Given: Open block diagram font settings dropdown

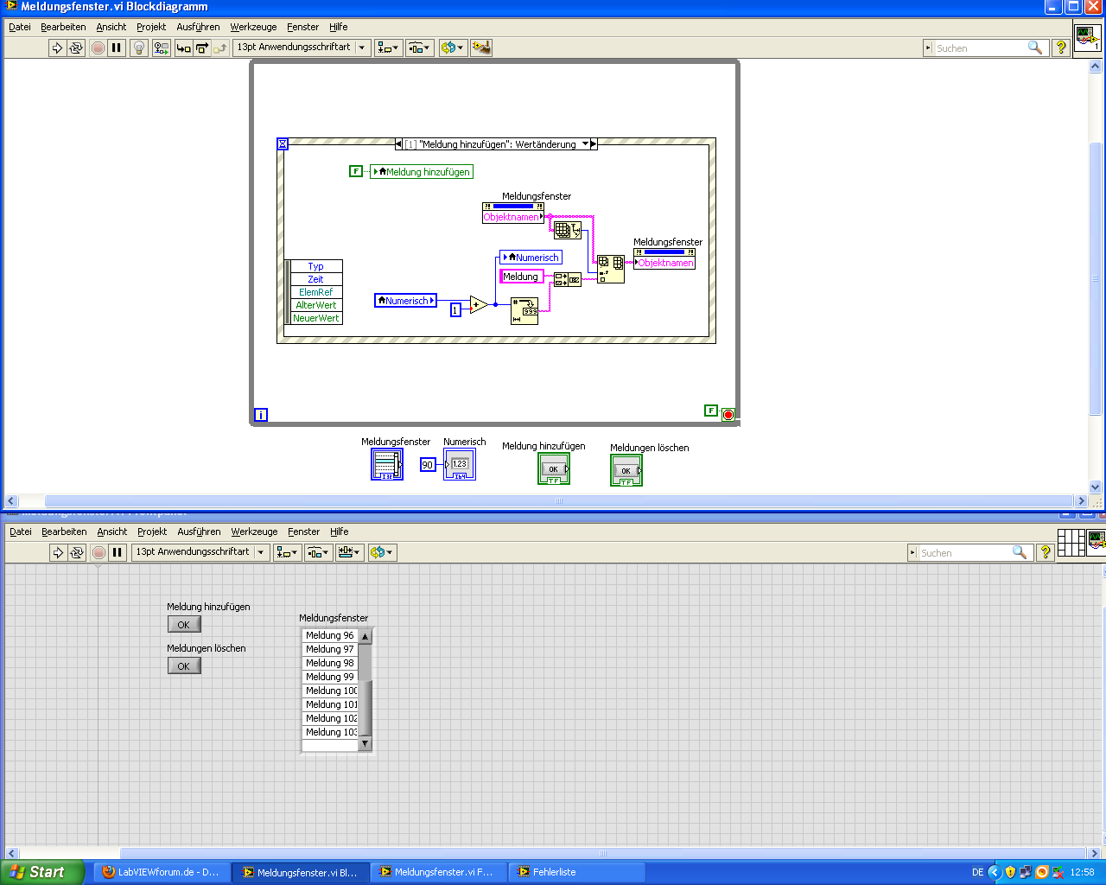Looking at the screenshot, I should click(302, 48).
